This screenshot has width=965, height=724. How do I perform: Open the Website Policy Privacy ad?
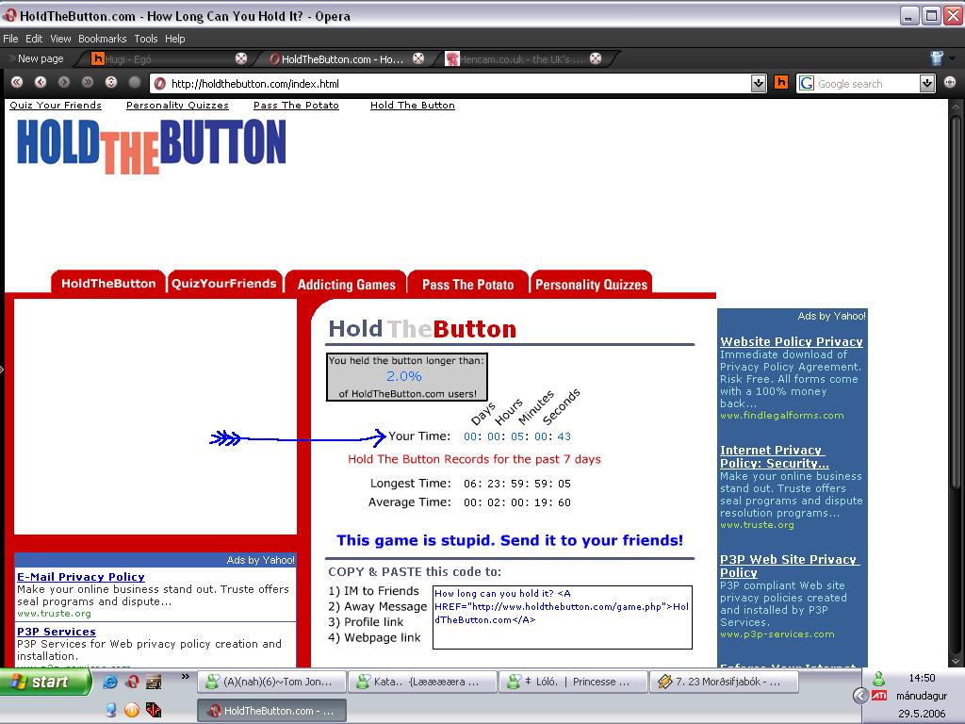tap(792, 341)
